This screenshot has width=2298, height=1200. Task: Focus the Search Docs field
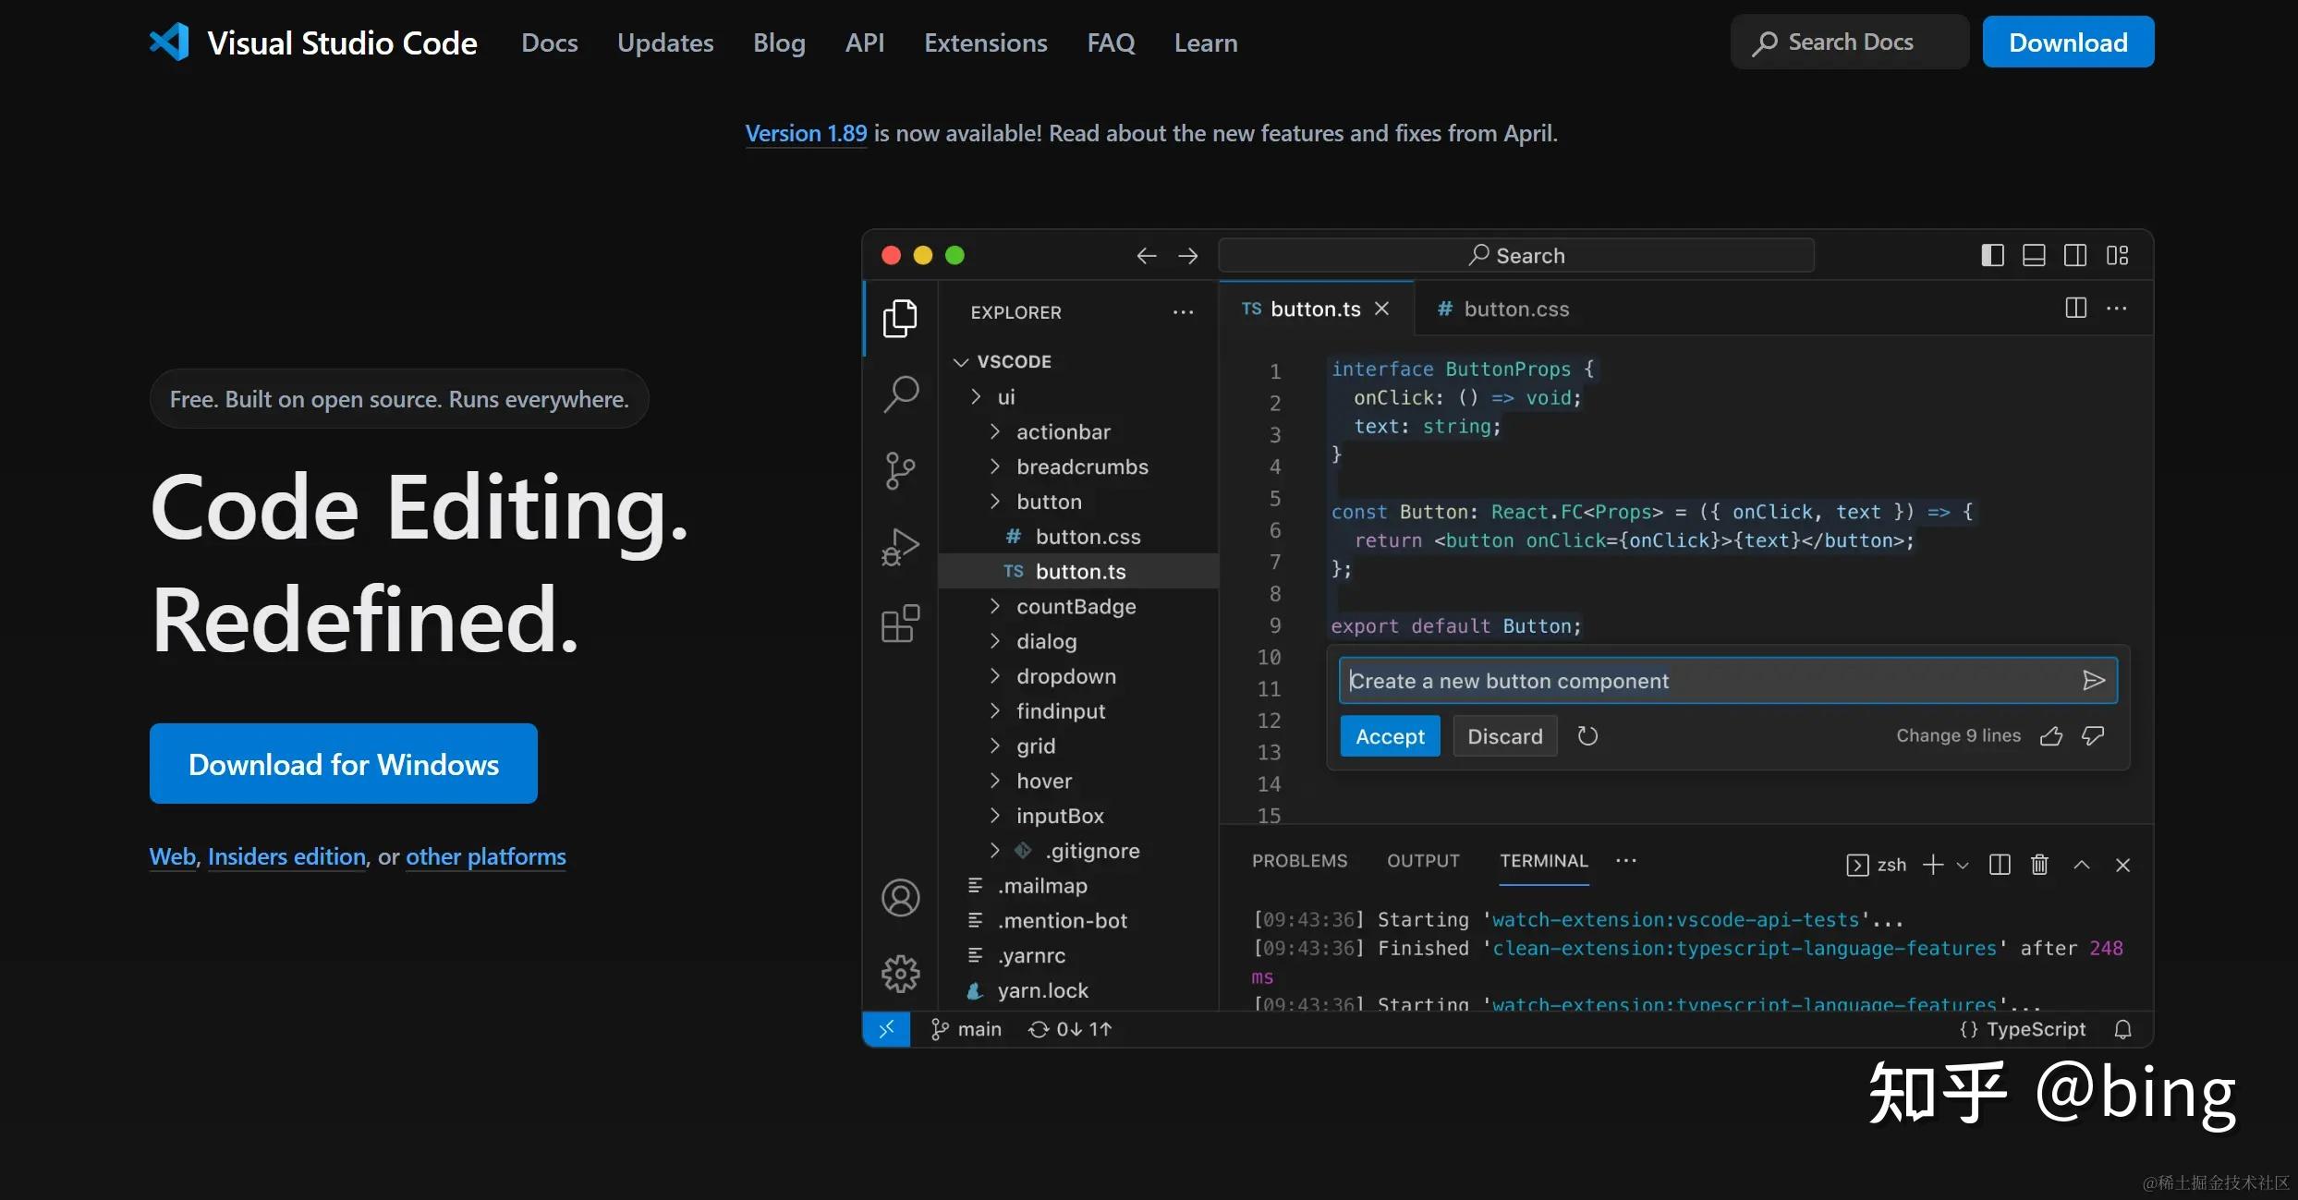tap(1849, 42)
